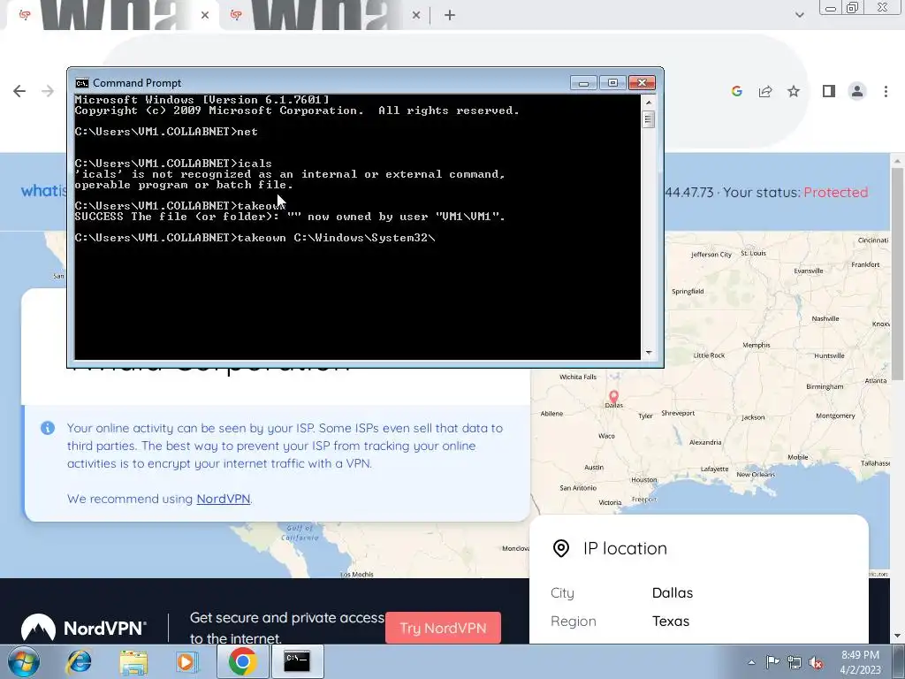
Task: Open the Google icon in Chrome's address bar
Action: [736, 91]
